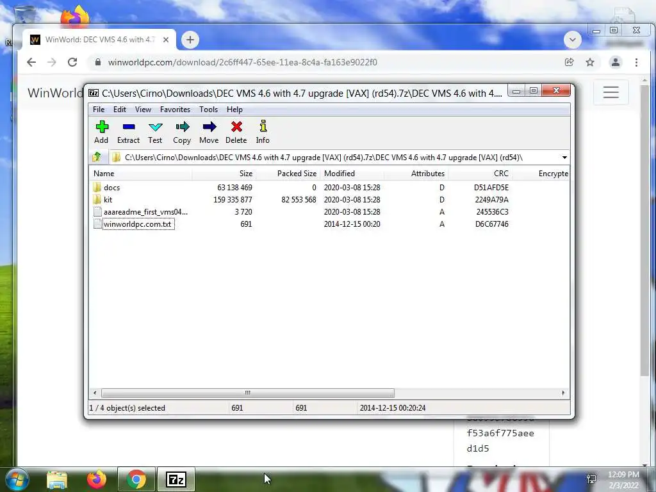Click Chrome's back navigation arrow
Viewport: 656px width, 492px height.
click(x=31, y=62)
